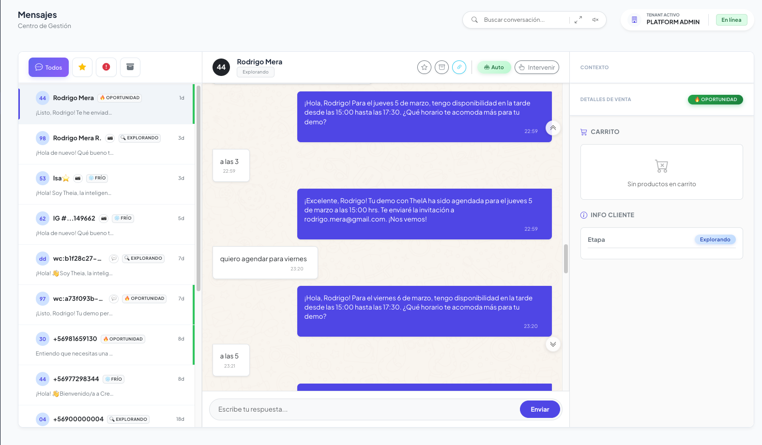
Task: Click the CONTEXTO panel header
Action: tap(594, 68)
